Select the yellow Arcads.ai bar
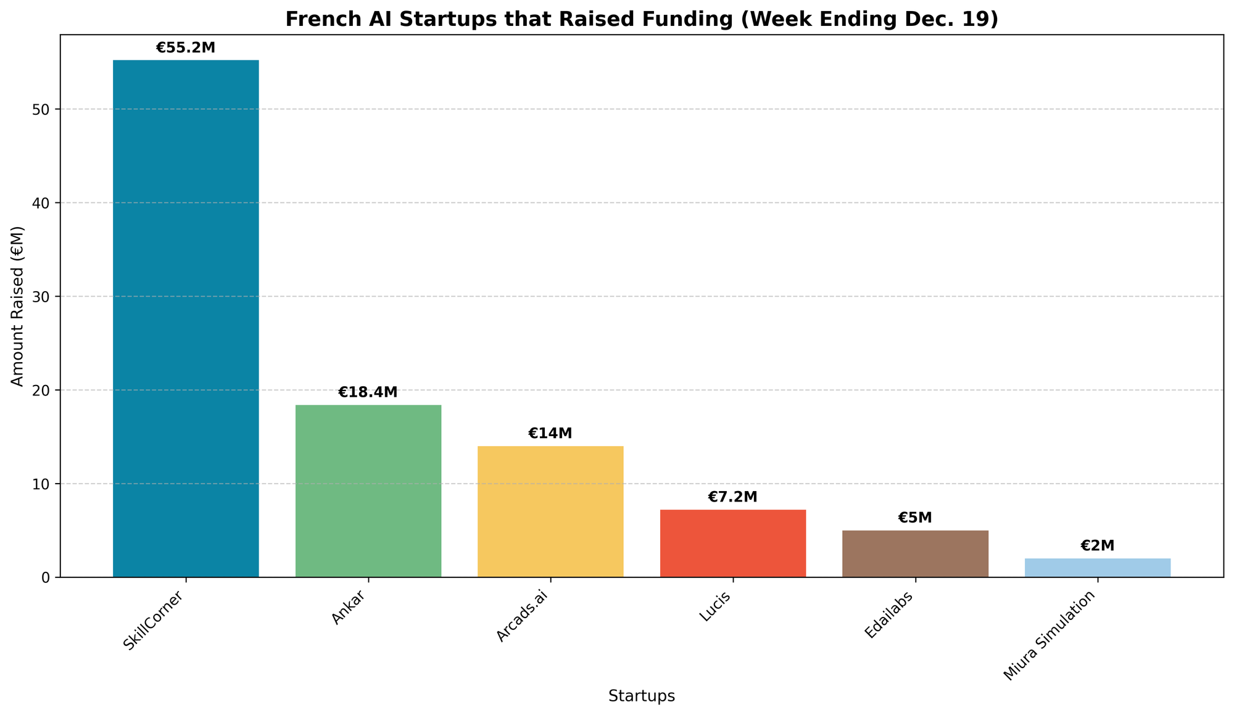The width and height of the screenshot is (1234, 715). point(550,511)
